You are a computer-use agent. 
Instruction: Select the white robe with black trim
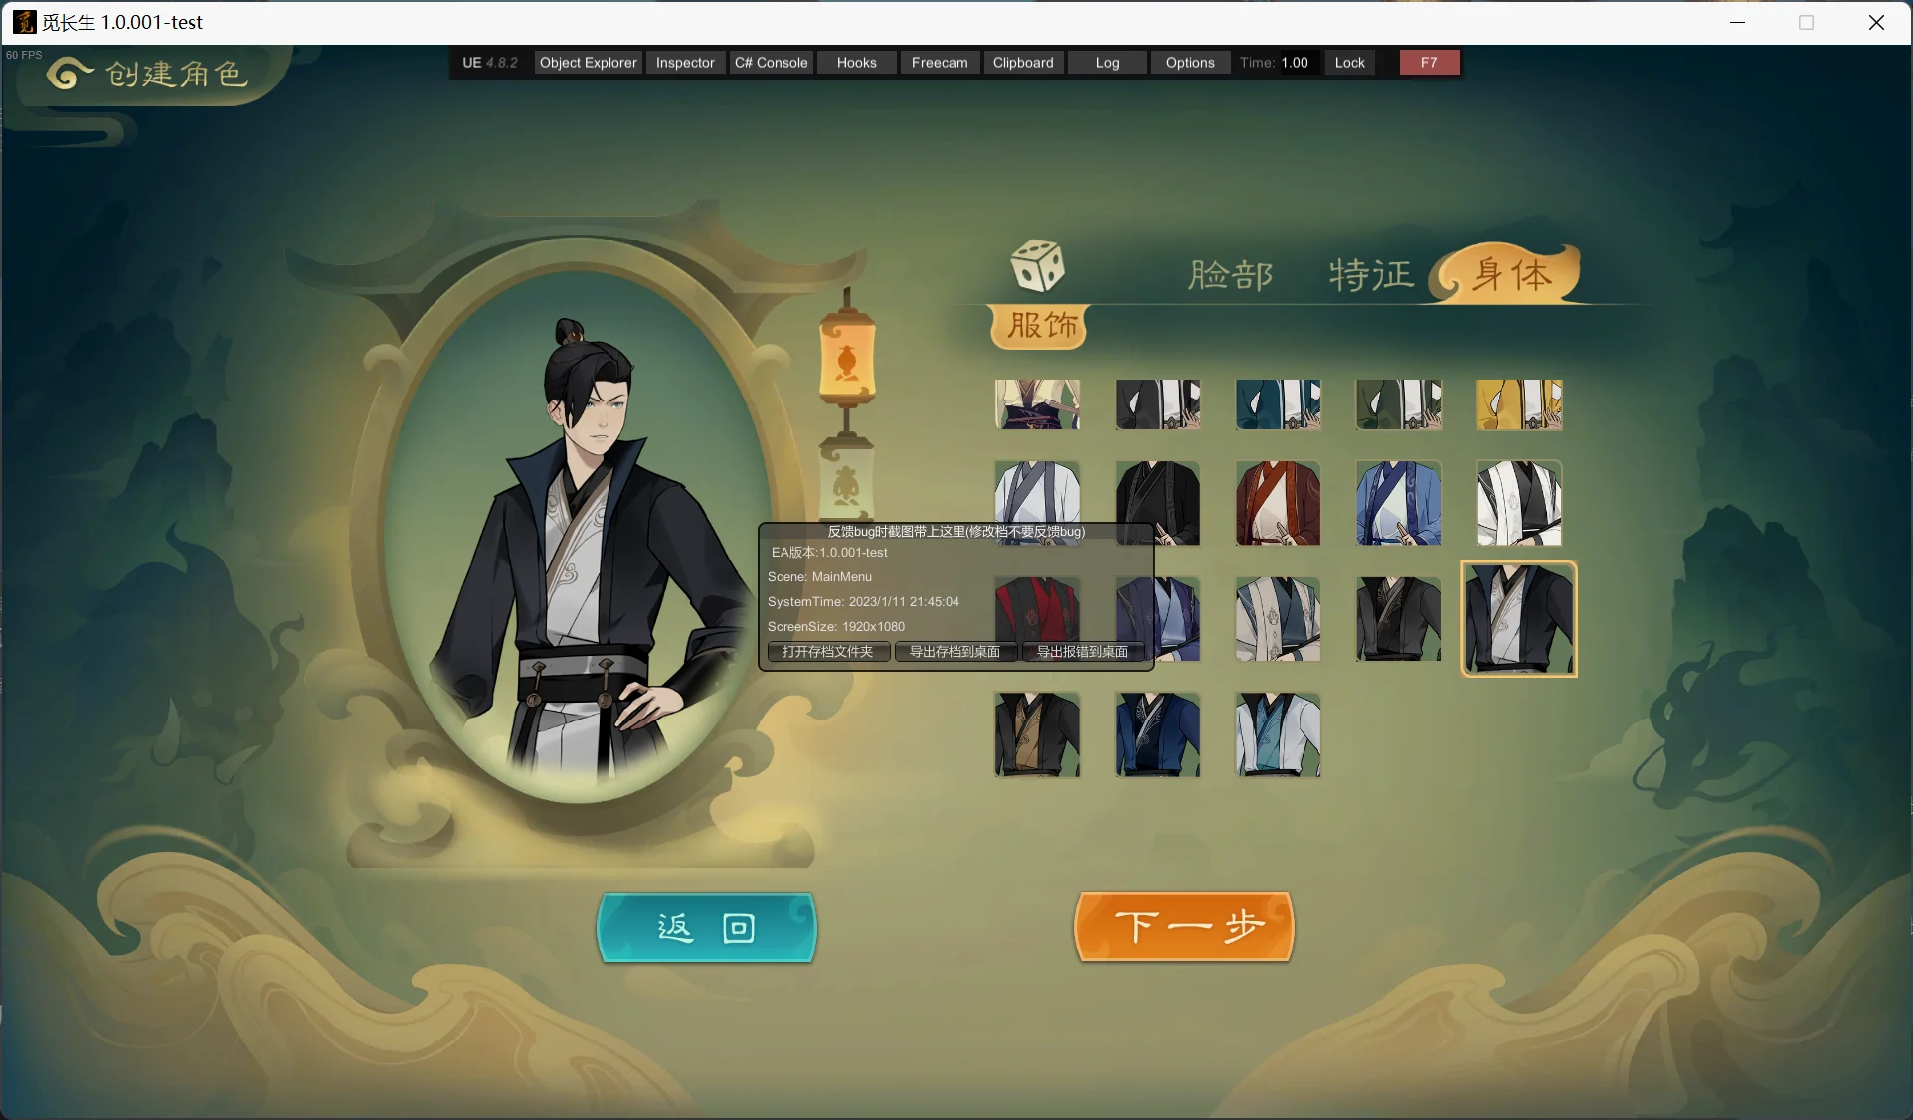coord(1518,503)
